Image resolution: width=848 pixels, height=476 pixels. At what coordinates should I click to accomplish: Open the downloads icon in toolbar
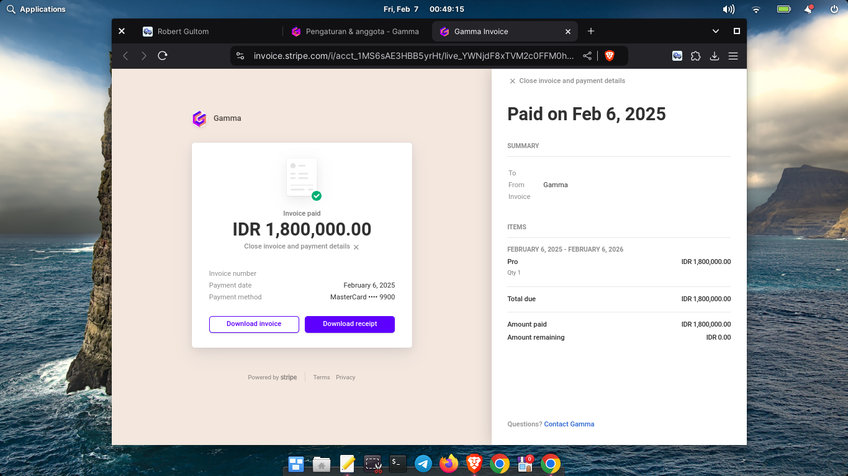coord(715,56)
